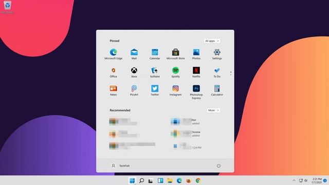Open the TechFoot user account menu
This screenshot has height=185, width=329.
[120, 165]
